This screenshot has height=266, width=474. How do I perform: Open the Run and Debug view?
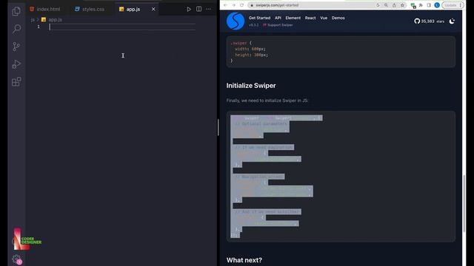tap(16, 64)
